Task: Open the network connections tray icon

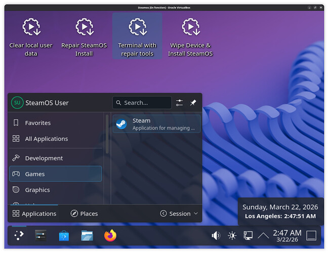Action: tap(248, 235)
